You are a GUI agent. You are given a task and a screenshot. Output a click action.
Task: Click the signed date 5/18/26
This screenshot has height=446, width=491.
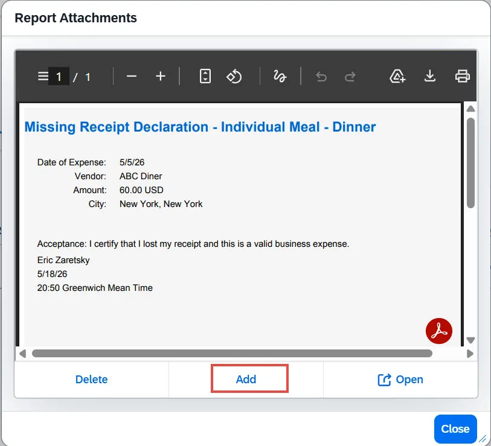click(x=52, y=274)
